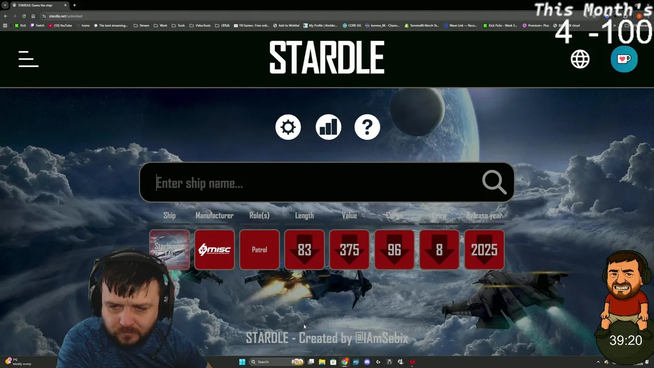Screen dimensions: 654x368
Task: Open the weather widget on the taskbar
Action: (18, 362)
